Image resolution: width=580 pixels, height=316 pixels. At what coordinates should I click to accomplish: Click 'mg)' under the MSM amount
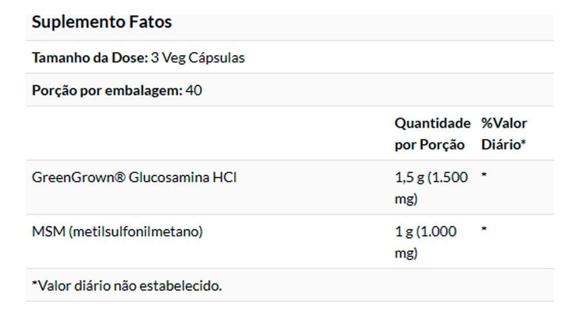coord(406,254)
